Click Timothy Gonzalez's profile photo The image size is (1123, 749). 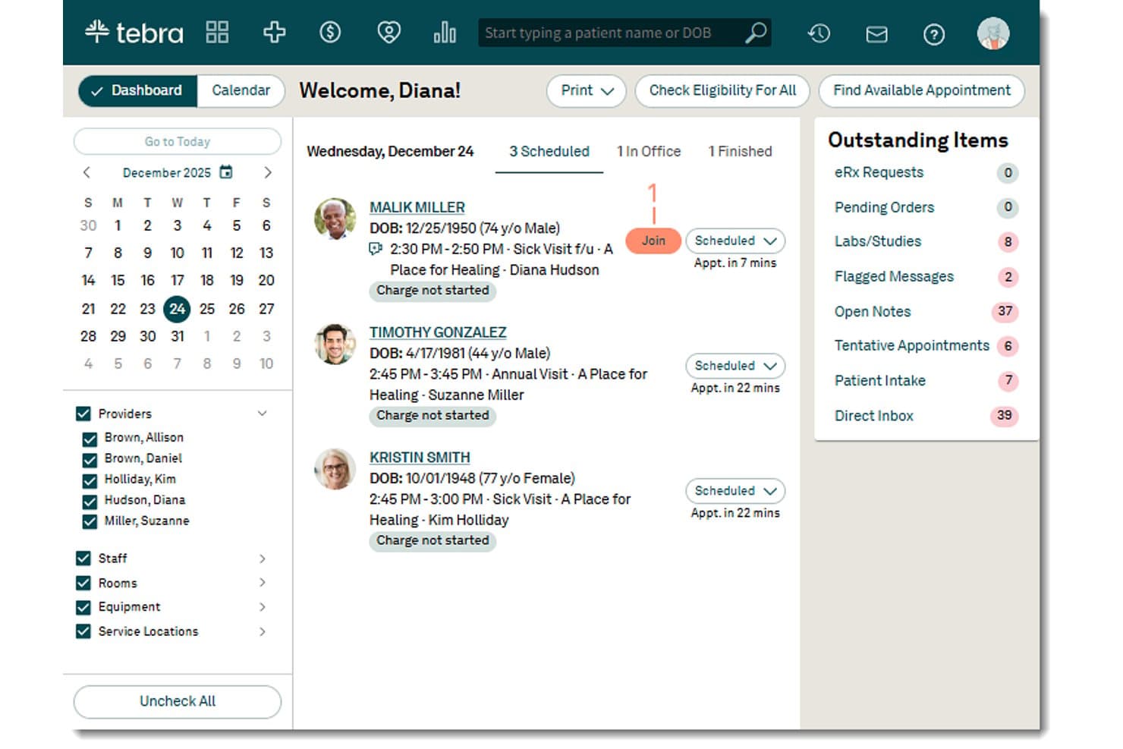pos(335,344)
